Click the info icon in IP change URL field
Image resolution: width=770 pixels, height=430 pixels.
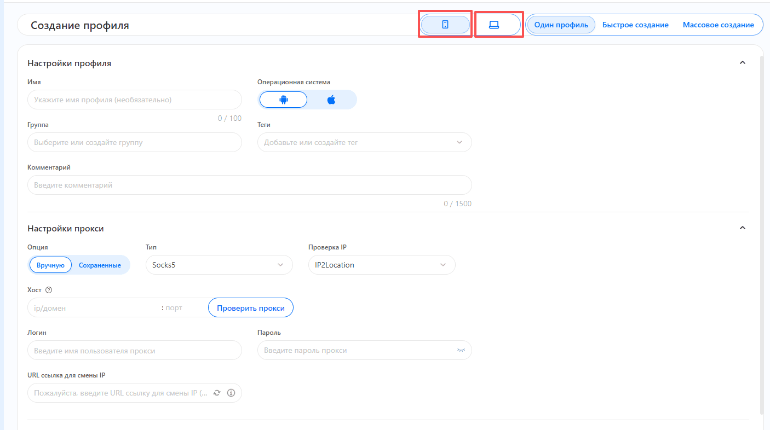pos(231,393)
